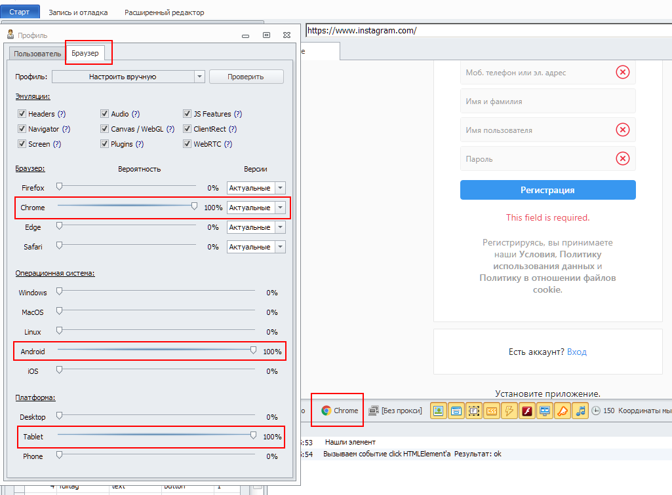Click the Tablet platform slider handle
Image resolution: width=672 pixels, height=495 pixels.
tap(253, 435)
